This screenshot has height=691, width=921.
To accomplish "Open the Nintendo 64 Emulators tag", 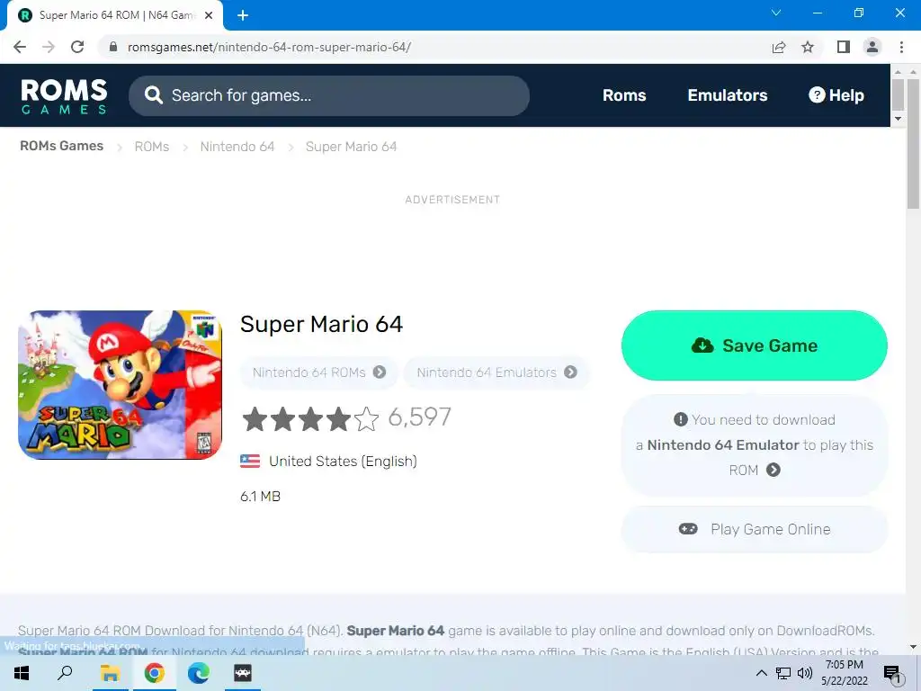I will point(496,372).
